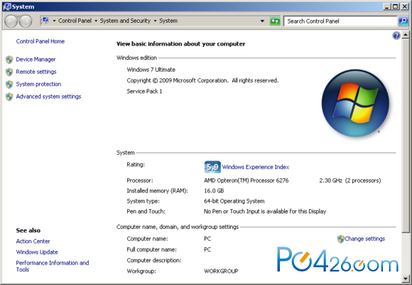Open the address bar history dropdown
This screenshot has width=412, height=285.
[x=262, y=21]
